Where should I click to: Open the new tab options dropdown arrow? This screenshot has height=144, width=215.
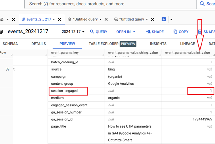pyautogui.click(x=171, y=19)
